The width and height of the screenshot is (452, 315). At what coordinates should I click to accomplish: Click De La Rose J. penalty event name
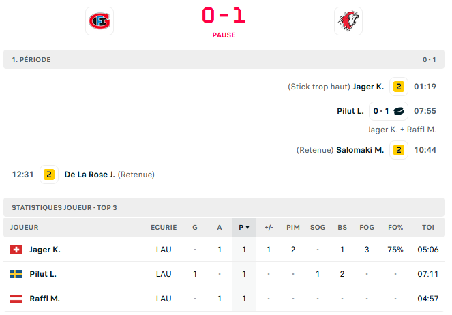coord(90,175)
